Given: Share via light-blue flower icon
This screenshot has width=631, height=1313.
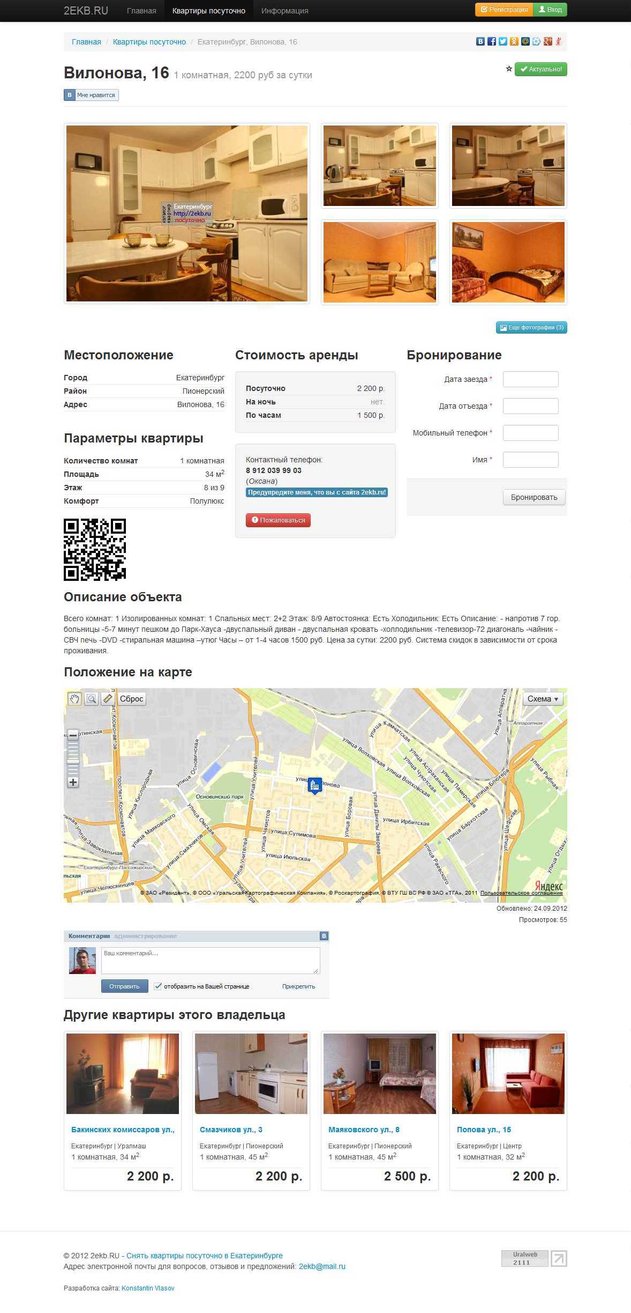Looking at the screenshot, I should 536,41.
